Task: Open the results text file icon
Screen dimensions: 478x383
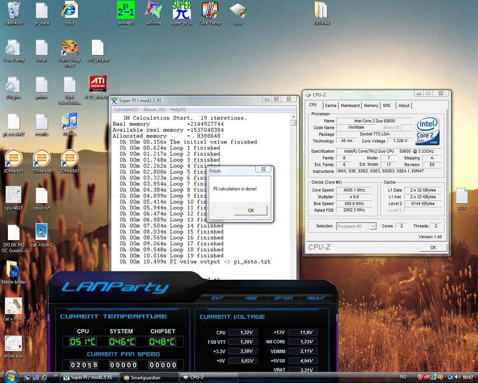Action: [42, 124]
